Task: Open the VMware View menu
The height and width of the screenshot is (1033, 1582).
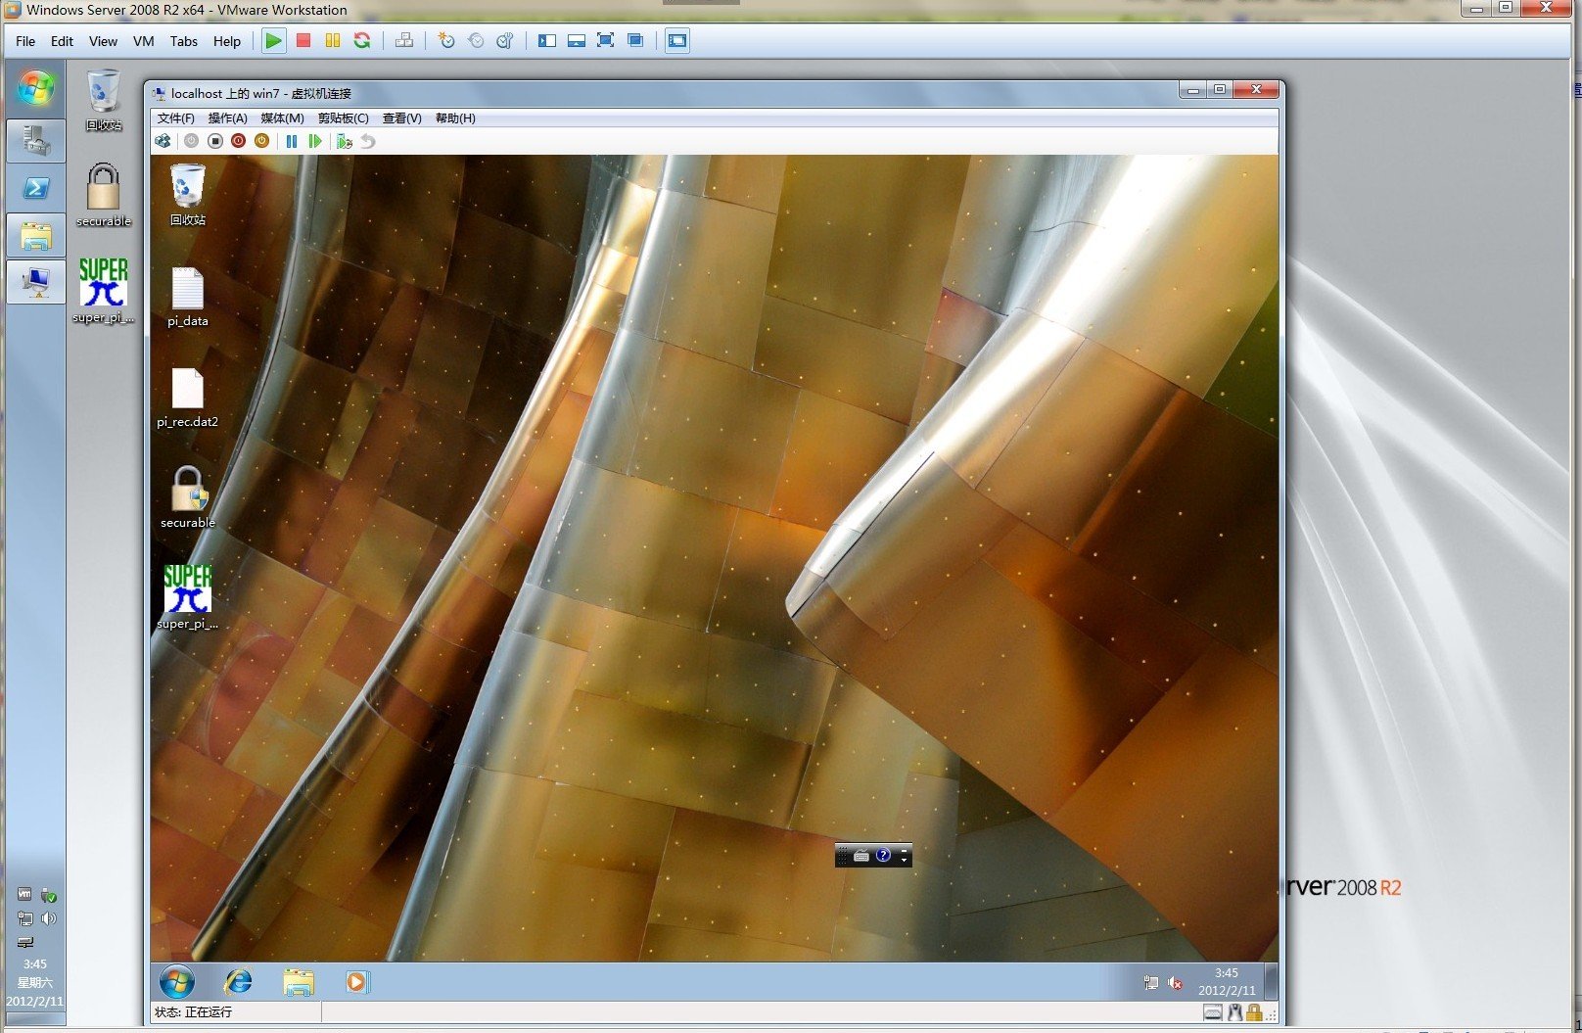Action: [x=103, y=41]
